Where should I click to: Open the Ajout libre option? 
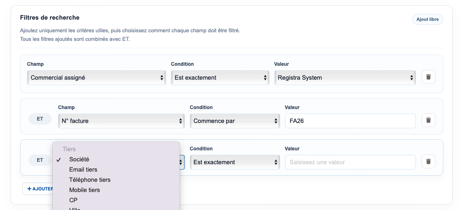[428, 19]
